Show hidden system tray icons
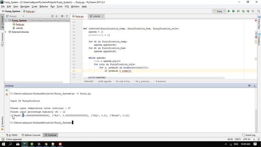Screen dimensions: 261x147 (226, 144)
